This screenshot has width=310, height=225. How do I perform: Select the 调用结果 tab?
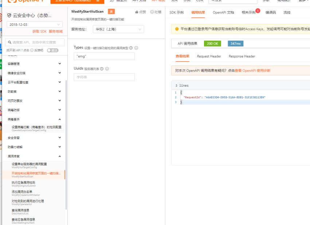[x=198, y=12]
